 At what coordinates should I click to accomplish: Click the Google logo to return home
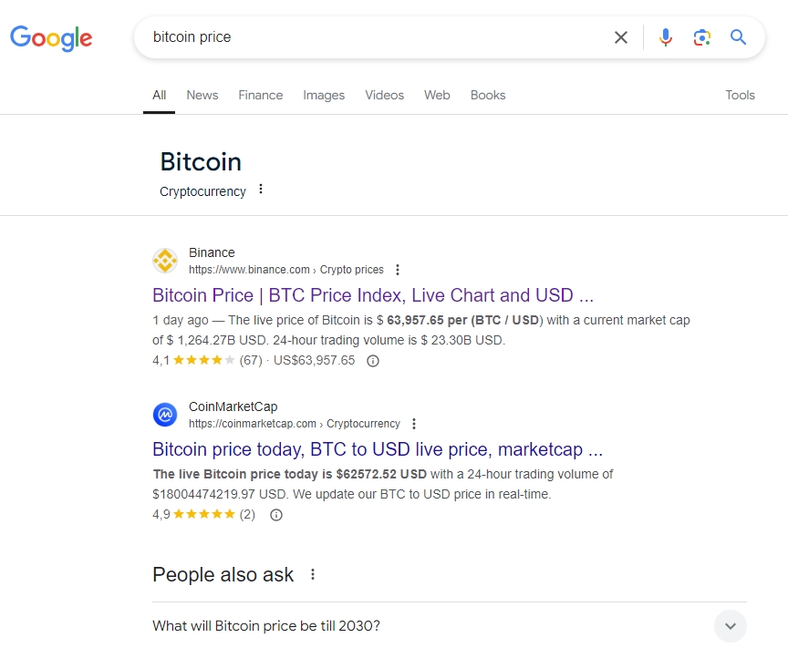(x=50, y=38)
